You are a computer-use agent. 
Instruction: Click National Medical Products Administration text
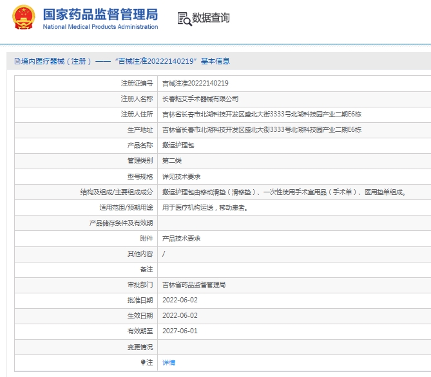coord(101,27)
